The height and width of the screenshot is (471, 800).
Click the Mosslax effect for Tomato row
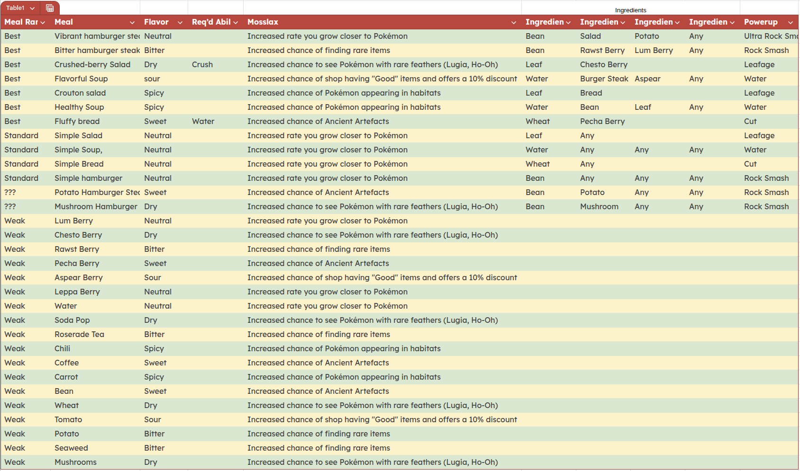(382, 419)
